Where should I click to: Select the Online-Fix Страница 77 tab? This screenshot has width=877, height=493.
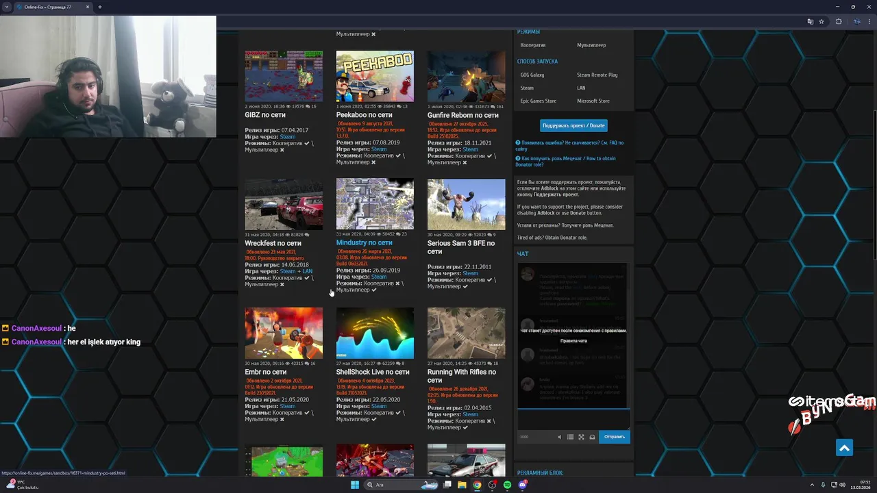(x=52, y=7)
